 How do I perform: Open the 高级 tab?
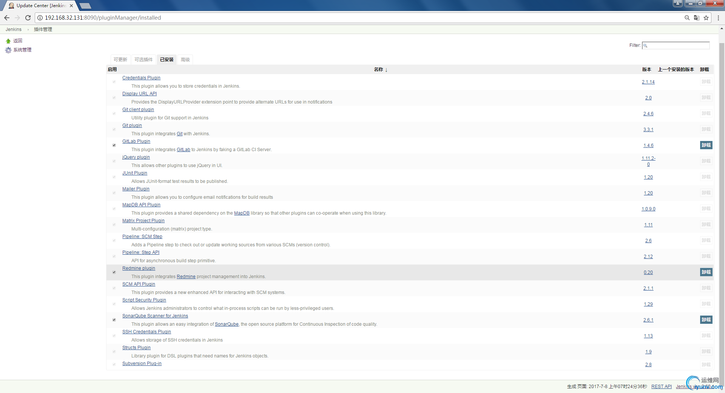(185, 60)
